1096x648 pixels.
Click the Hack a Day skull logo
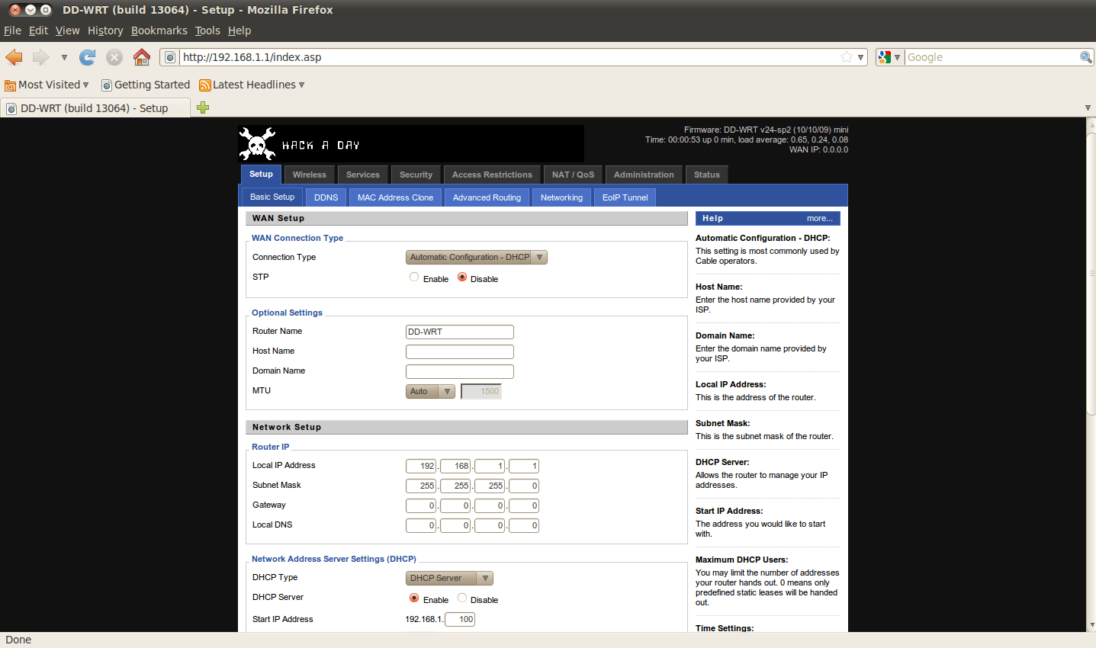click(x=258, y=143)
